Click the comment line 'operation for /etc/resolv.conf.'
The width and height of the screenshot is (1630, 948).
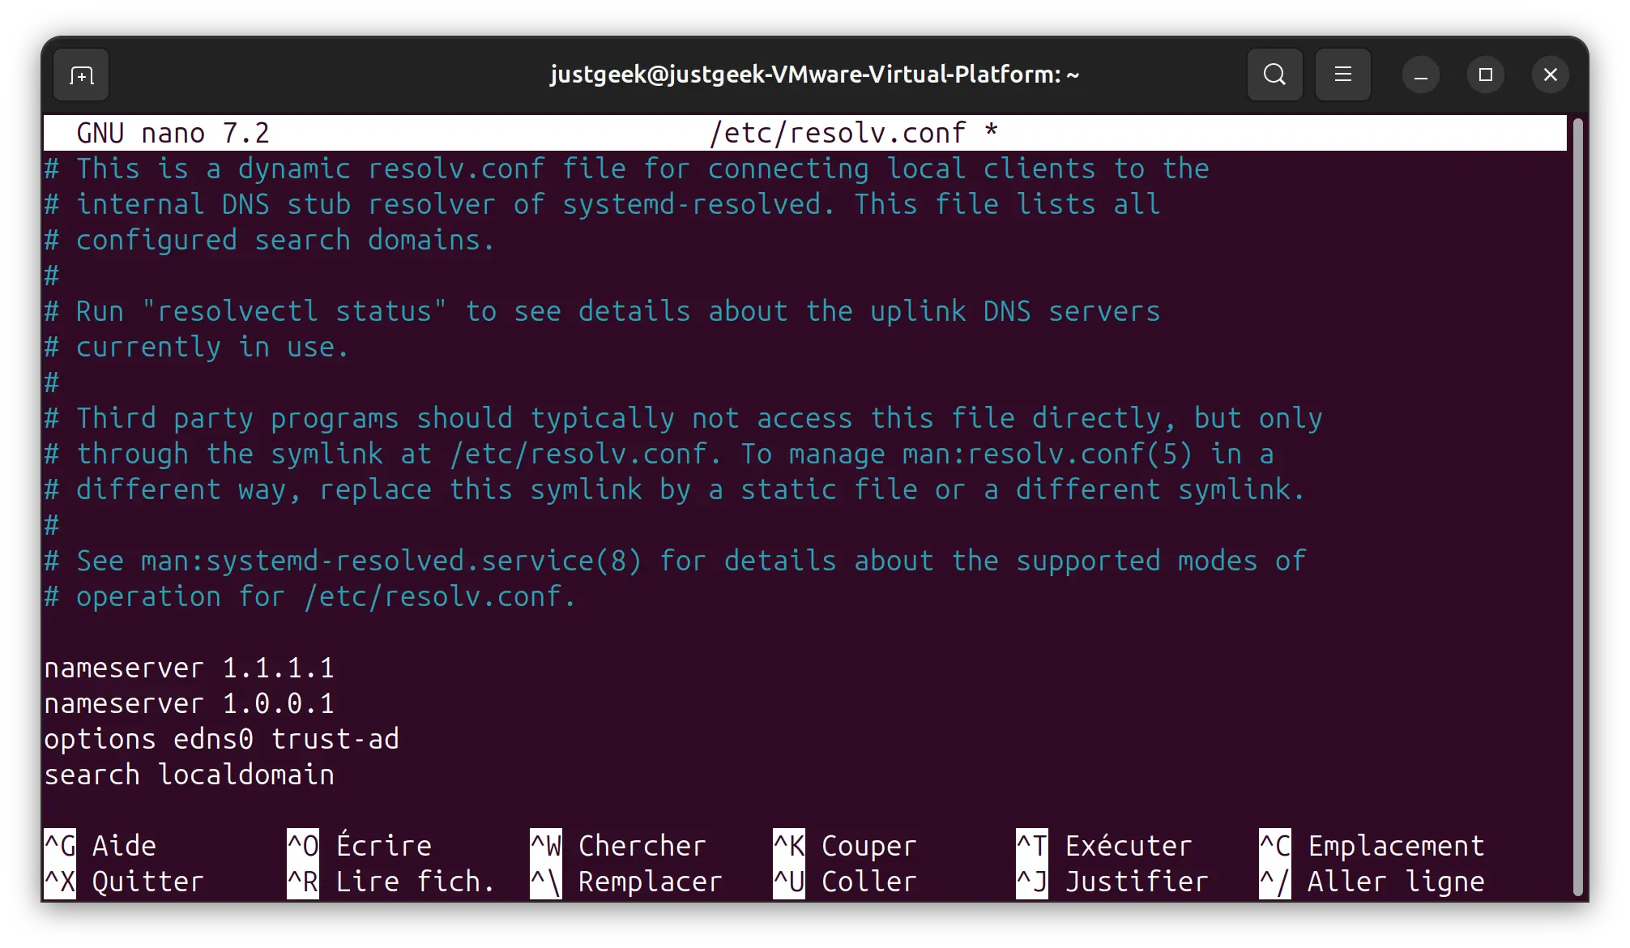(x=310, y=596)
